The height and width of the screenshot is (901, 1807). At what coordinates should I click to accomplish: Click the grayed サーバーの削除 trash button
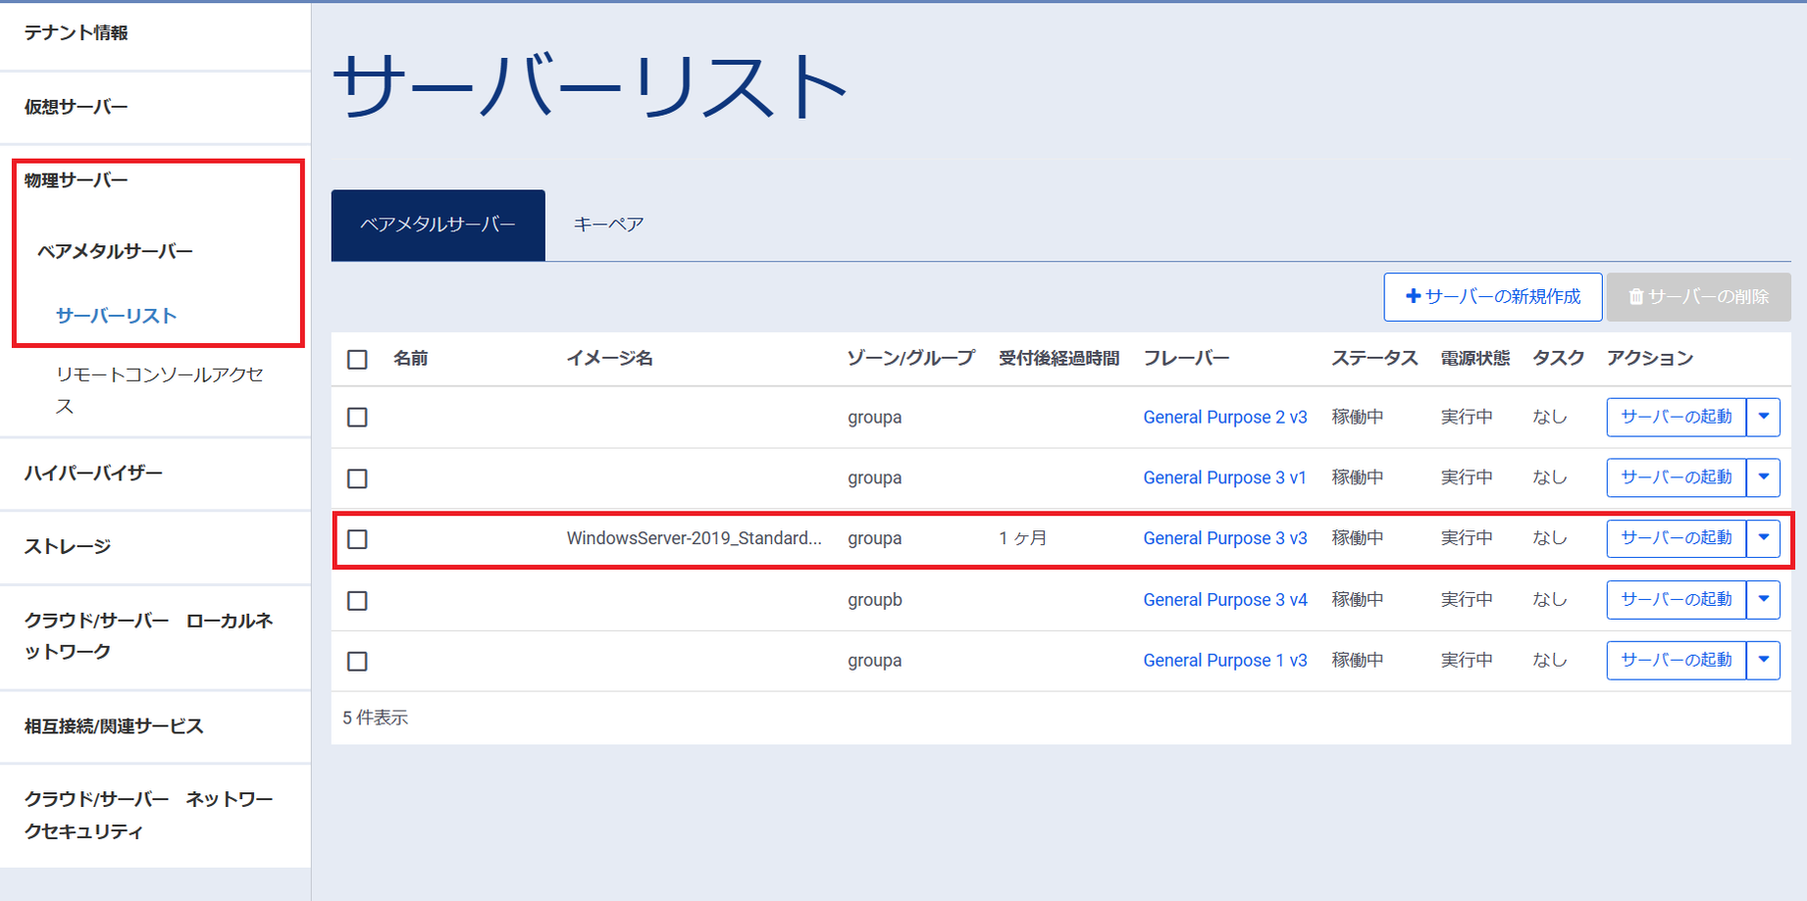[1698, 297]
